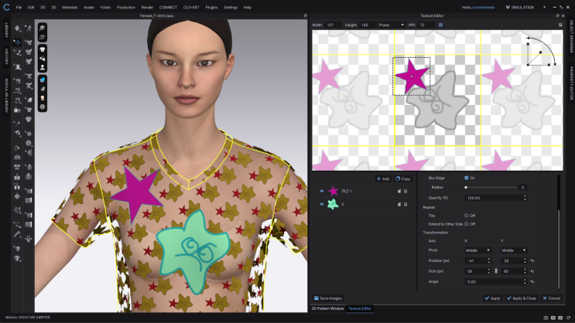
Task: Enable Extend to Other Side checkbox
Action: [466, 224]
